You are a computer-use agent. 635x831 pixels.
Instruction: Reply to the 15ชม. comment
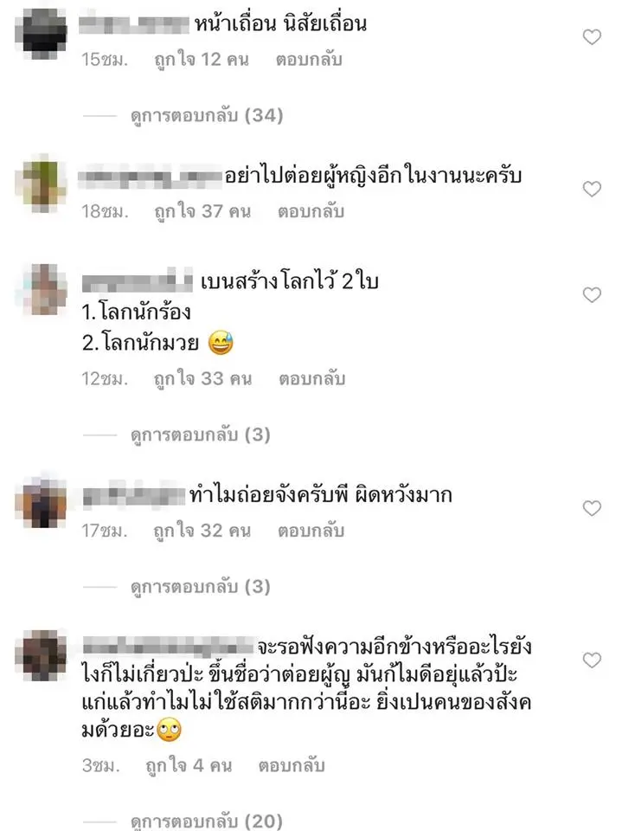click(309, 59)
